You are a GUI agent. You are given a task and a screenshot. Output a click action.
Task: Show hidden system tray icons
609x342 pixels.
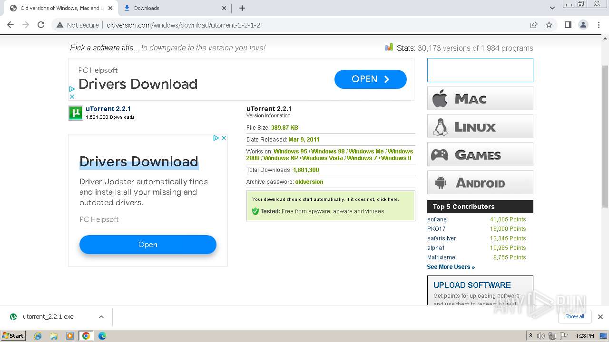point(530,336)
